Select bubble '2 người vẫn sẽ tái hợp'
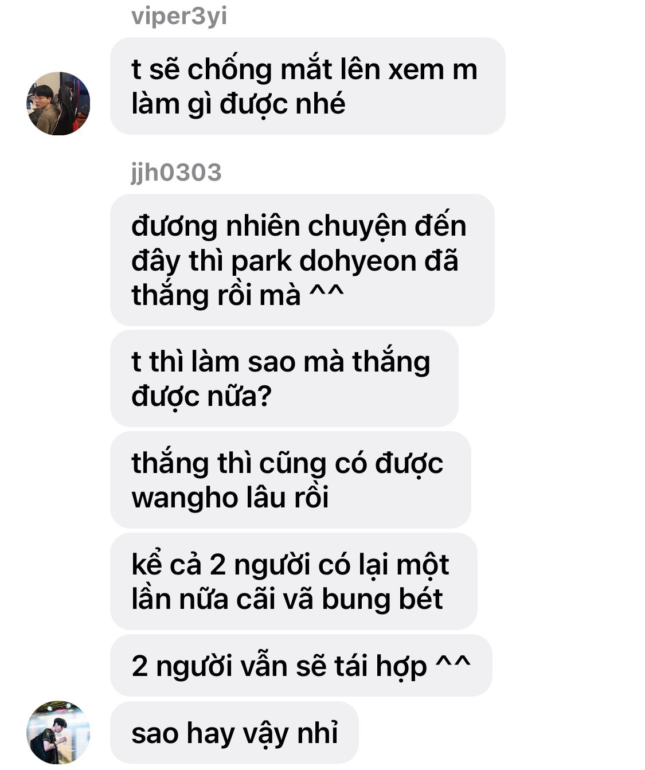This screenshot has width=645, height=770. coord(301,666)
